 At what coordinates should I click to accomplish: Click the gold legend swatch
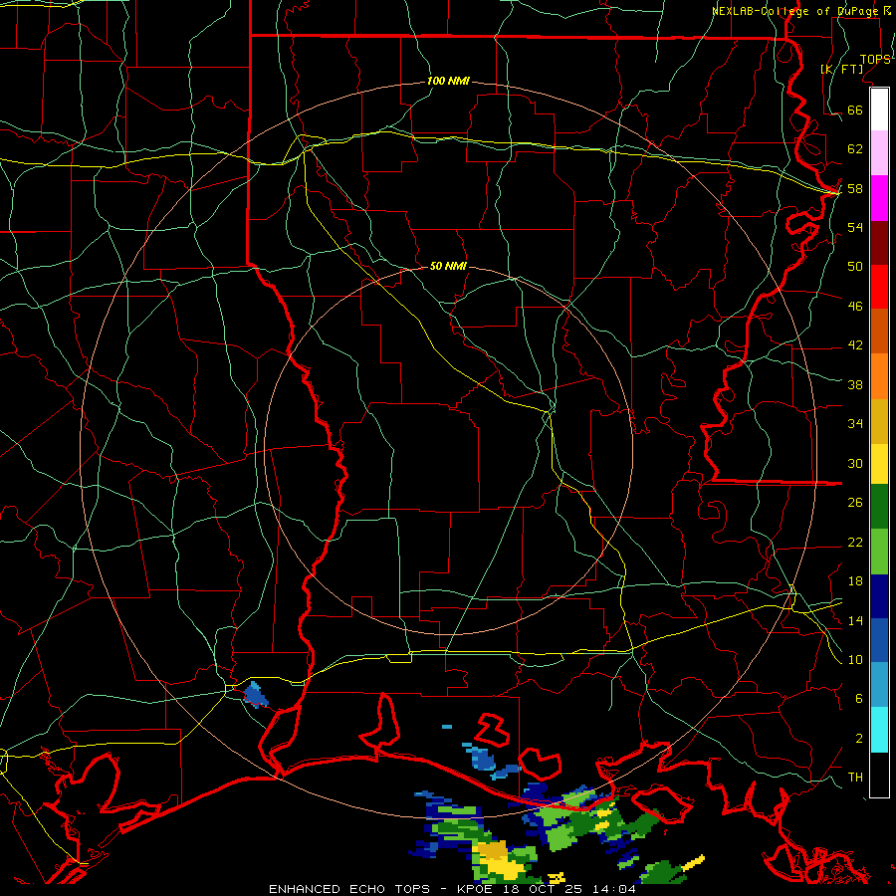pos(879,421)
